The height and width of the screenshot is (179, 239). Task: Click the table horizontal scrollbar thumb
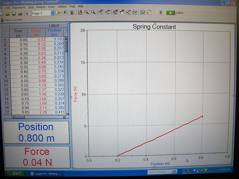[20, 117]
